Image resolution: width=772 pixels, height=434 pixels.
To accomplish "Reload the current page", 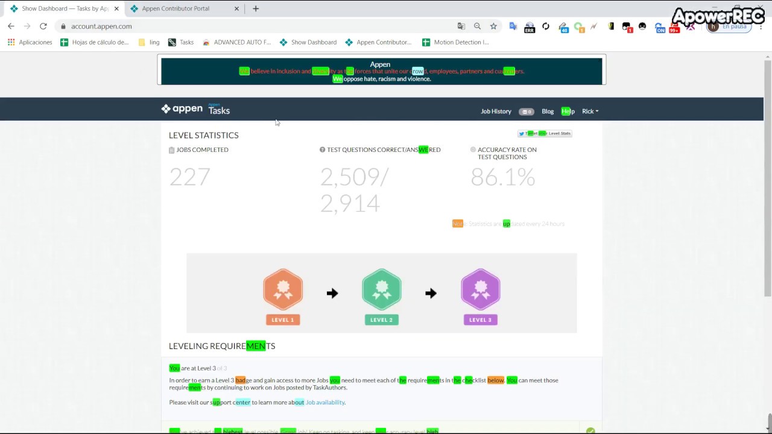I will tap(43, 27).
